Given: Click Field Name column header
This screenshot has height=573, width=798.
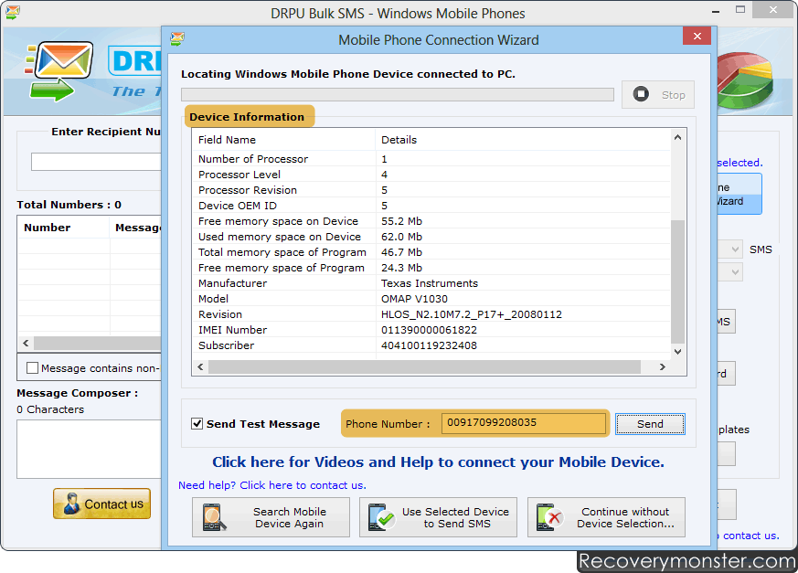Looking at the screenshot, I should [x=284, y=140].
